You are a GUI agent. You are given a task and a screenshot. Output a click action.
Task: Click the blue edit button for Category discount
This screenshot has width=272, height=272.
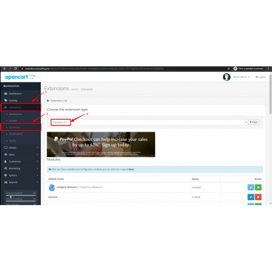click(x=251, y=187)
